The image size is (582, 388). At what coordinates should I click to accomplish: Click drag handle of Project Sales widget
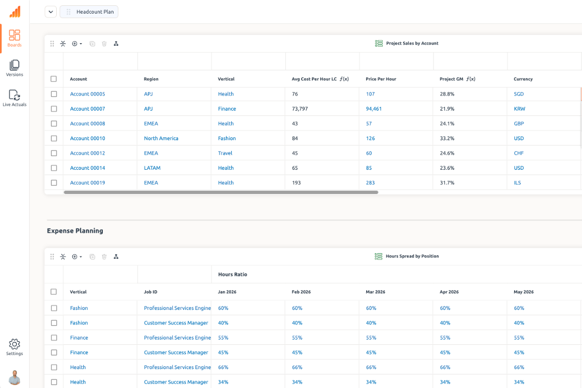pyautogui.click(x=52, y=44)
